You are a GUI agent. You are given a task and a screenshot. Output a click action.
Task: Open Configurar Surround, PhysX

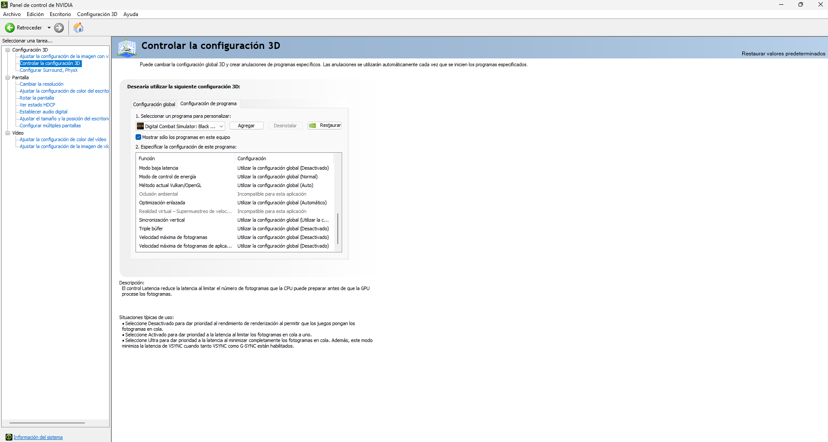coord(49,70)
